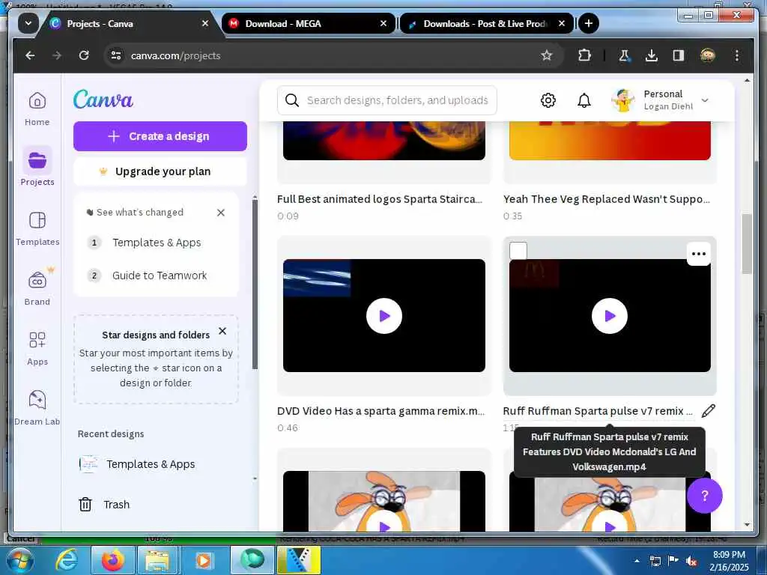Open Templates from the sidebar
The width and height of the screenshot is (767, 575).
tap(37, 228)
